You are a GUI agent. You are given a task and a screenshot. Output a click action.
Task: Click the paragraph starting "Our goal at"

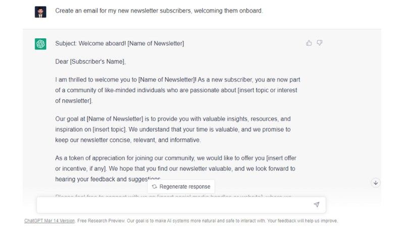173,129
